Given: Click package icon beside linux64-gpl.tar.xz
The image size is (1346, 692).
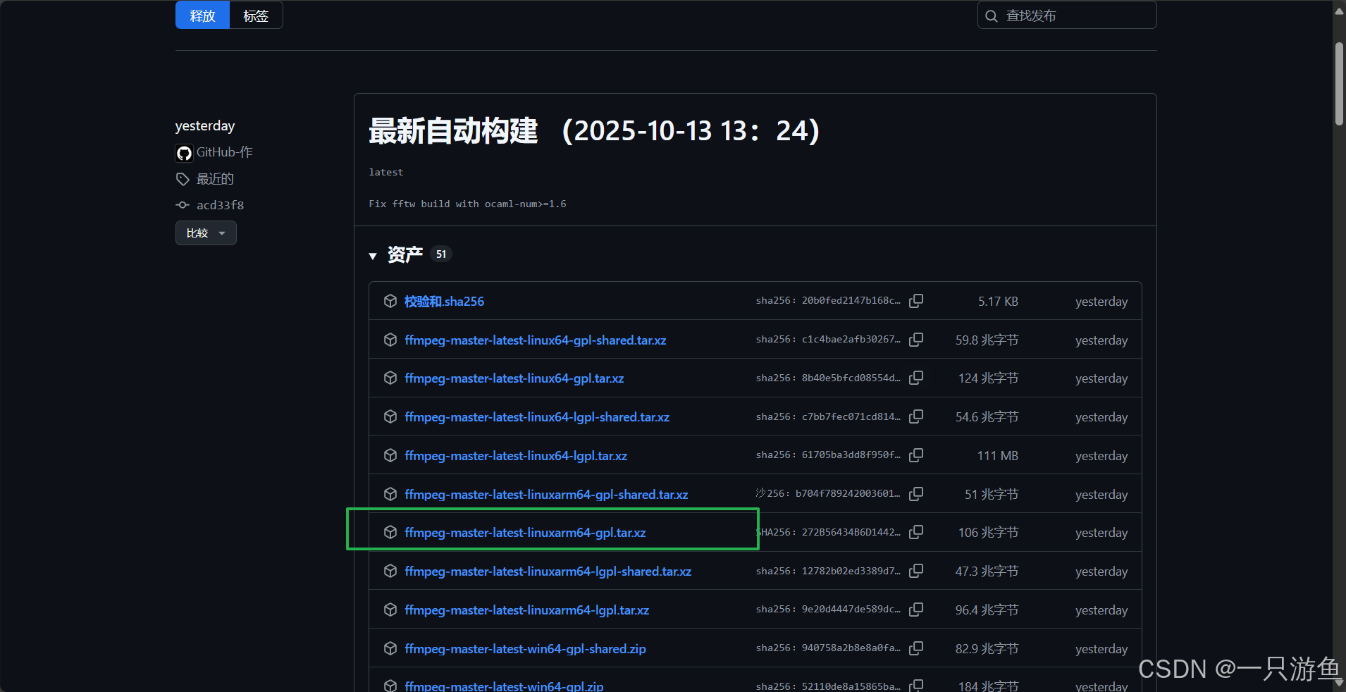Looking at the screenshot, I should click(x=390, y=378).
